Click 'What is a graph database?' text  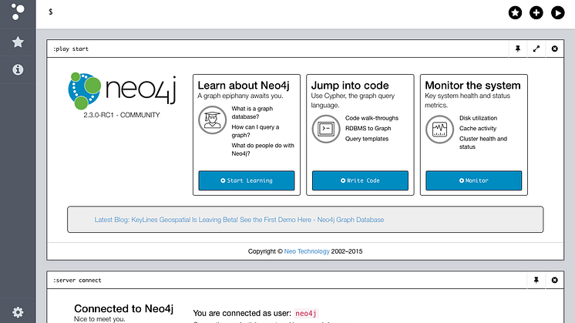click(x=252, y=113)
